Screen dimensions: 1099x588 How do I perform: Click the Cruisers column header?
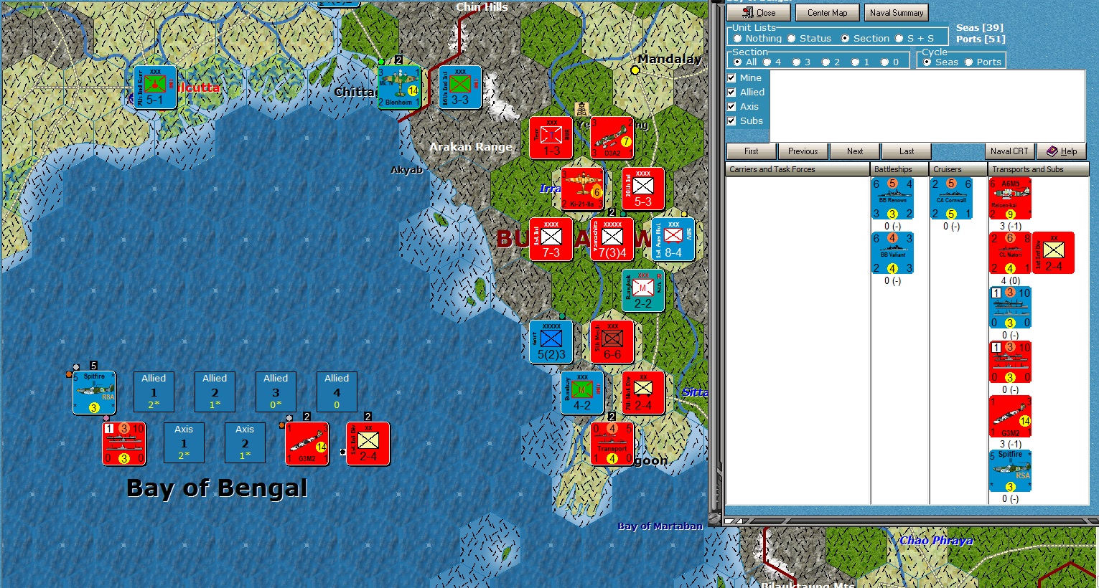(958, 169)
